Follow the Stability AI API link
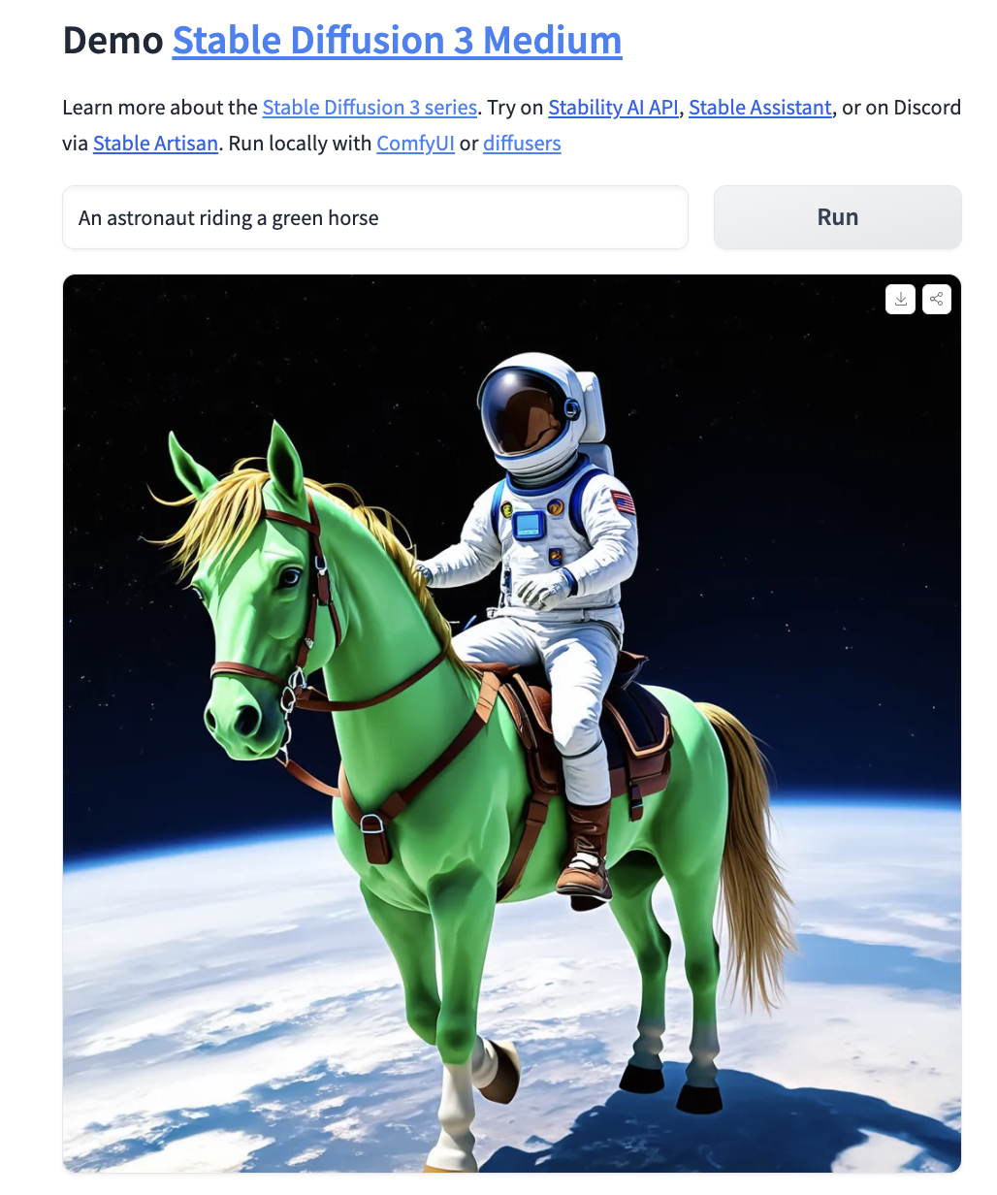This screenshot has height=1195, width=997. pos(613,108)
